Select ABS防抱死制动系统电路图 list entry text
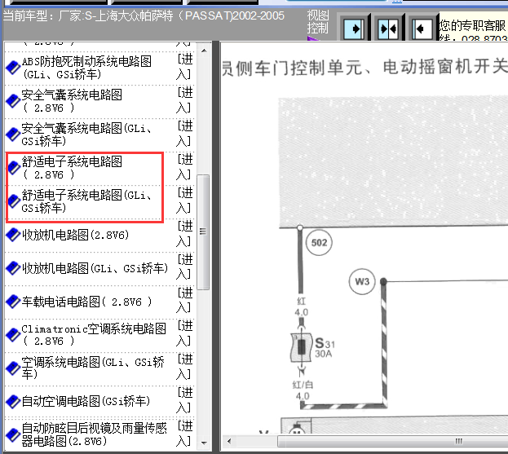Image resolution: width=508 pixels, height=454 pixels. [x=86, y=68]
